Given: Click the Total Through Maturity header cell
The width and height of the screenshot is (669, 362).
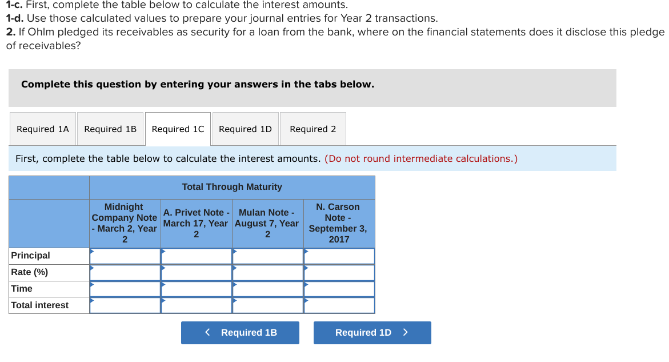Looking at the screenshot, I should tap(231, 187).
